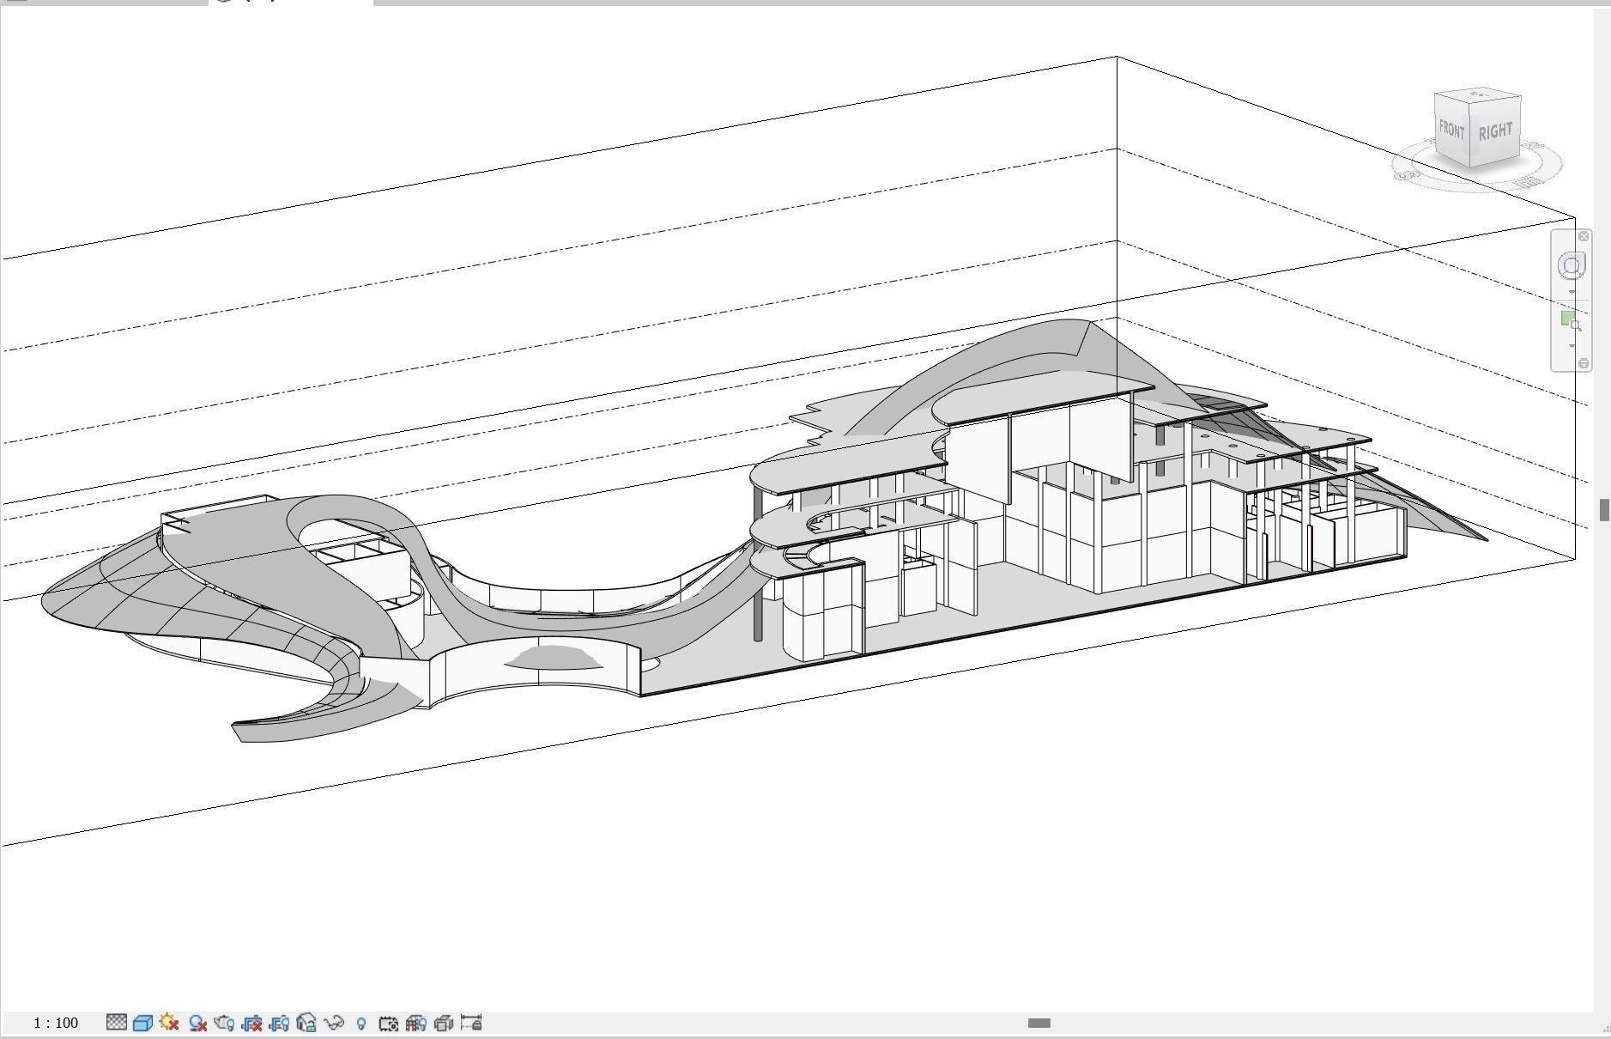1611x1039 pixels.
Task: Click the horizontal scrollbar thumb
Action: (x=1039, y=1023)
